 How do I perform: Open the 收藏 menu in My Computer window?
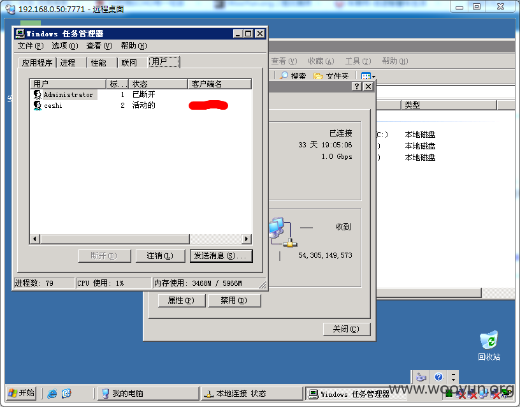(321, 61)
